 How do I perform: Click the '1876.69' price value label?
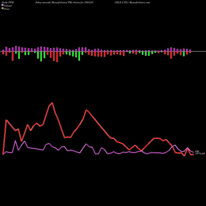pyautogui.click(x=200, y=154)
